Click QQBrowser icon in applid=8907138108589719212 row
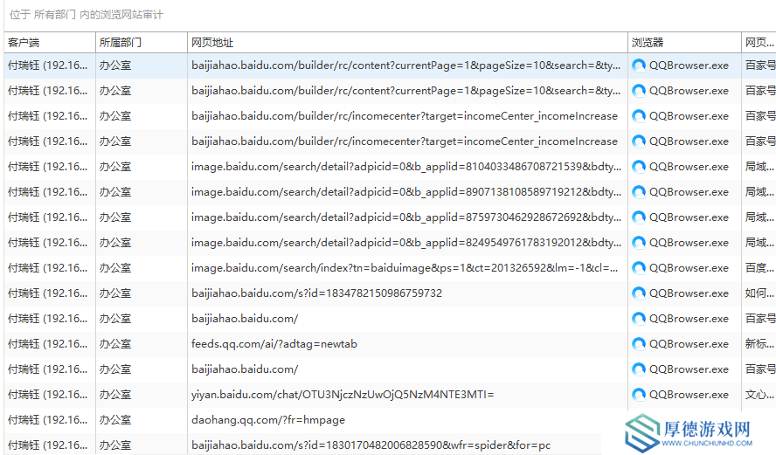 tap(639, 192)
